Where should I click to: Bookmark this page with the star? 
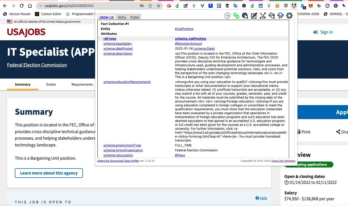pyautogui.click(x=158, y=6)
